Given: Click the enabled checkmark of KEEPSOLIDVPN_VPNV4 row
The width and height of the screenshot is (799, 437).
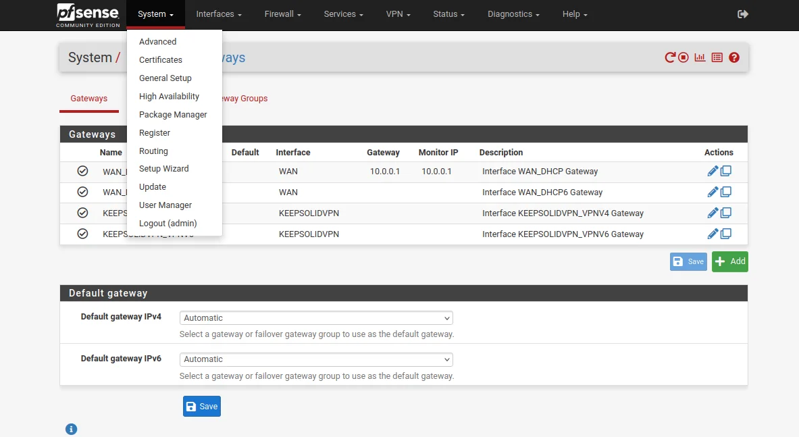Looking at the screenshot, I should coord(82,213).
